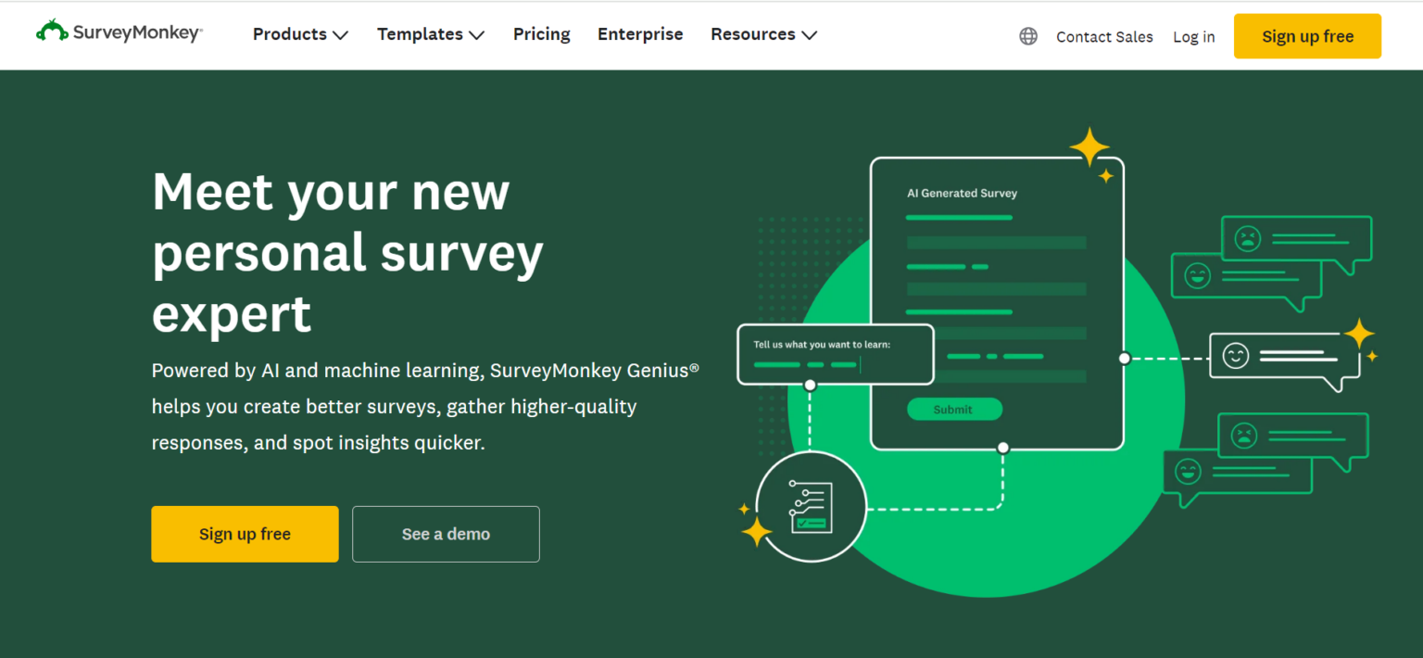
Task: Open the language globe icon
Action: point(1027,36)
